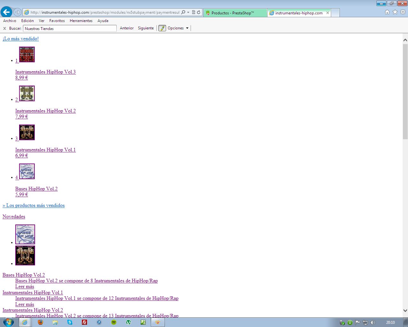The width and height of the screenshot is (408, 327).
Task: Click the Instrumentales HipHop Vol.3 cover thumbnail
Action: [27, 54]
